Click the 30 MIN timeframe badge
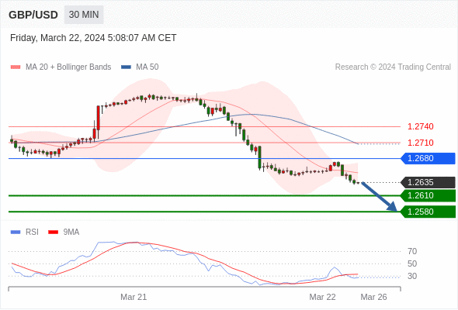 point(84,15)
